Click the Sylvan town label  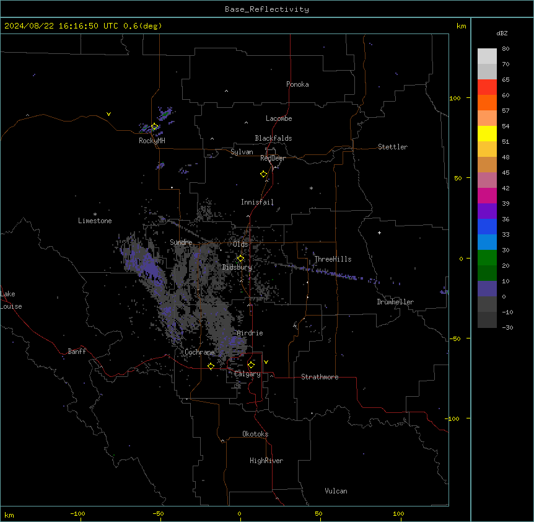point(242,152)
